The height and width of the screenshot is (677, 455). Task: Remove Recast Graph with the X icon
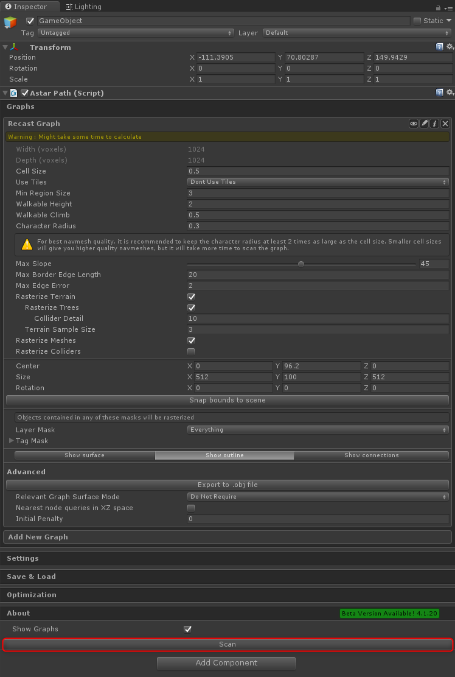[x=445, y=124]
